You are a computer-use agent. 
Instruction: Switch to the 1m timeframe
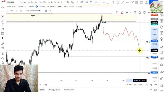(28, 2)
